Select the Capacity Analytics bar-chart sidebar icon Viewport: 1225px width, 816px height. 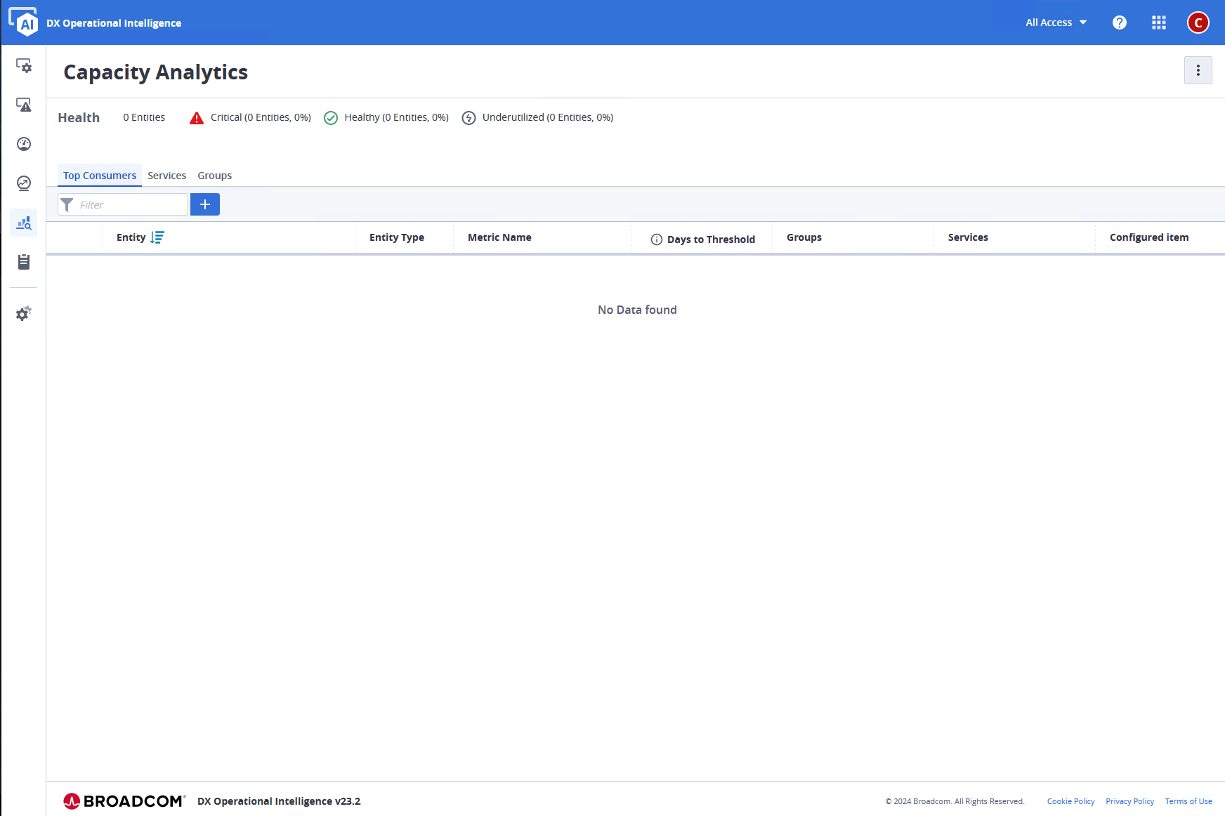pos(24,223)
